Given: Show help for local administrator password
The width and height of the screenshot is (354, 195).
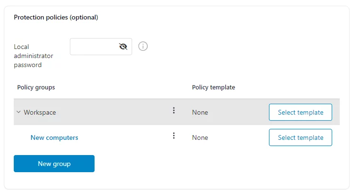Looking at the screenshot, I should 143,46.
